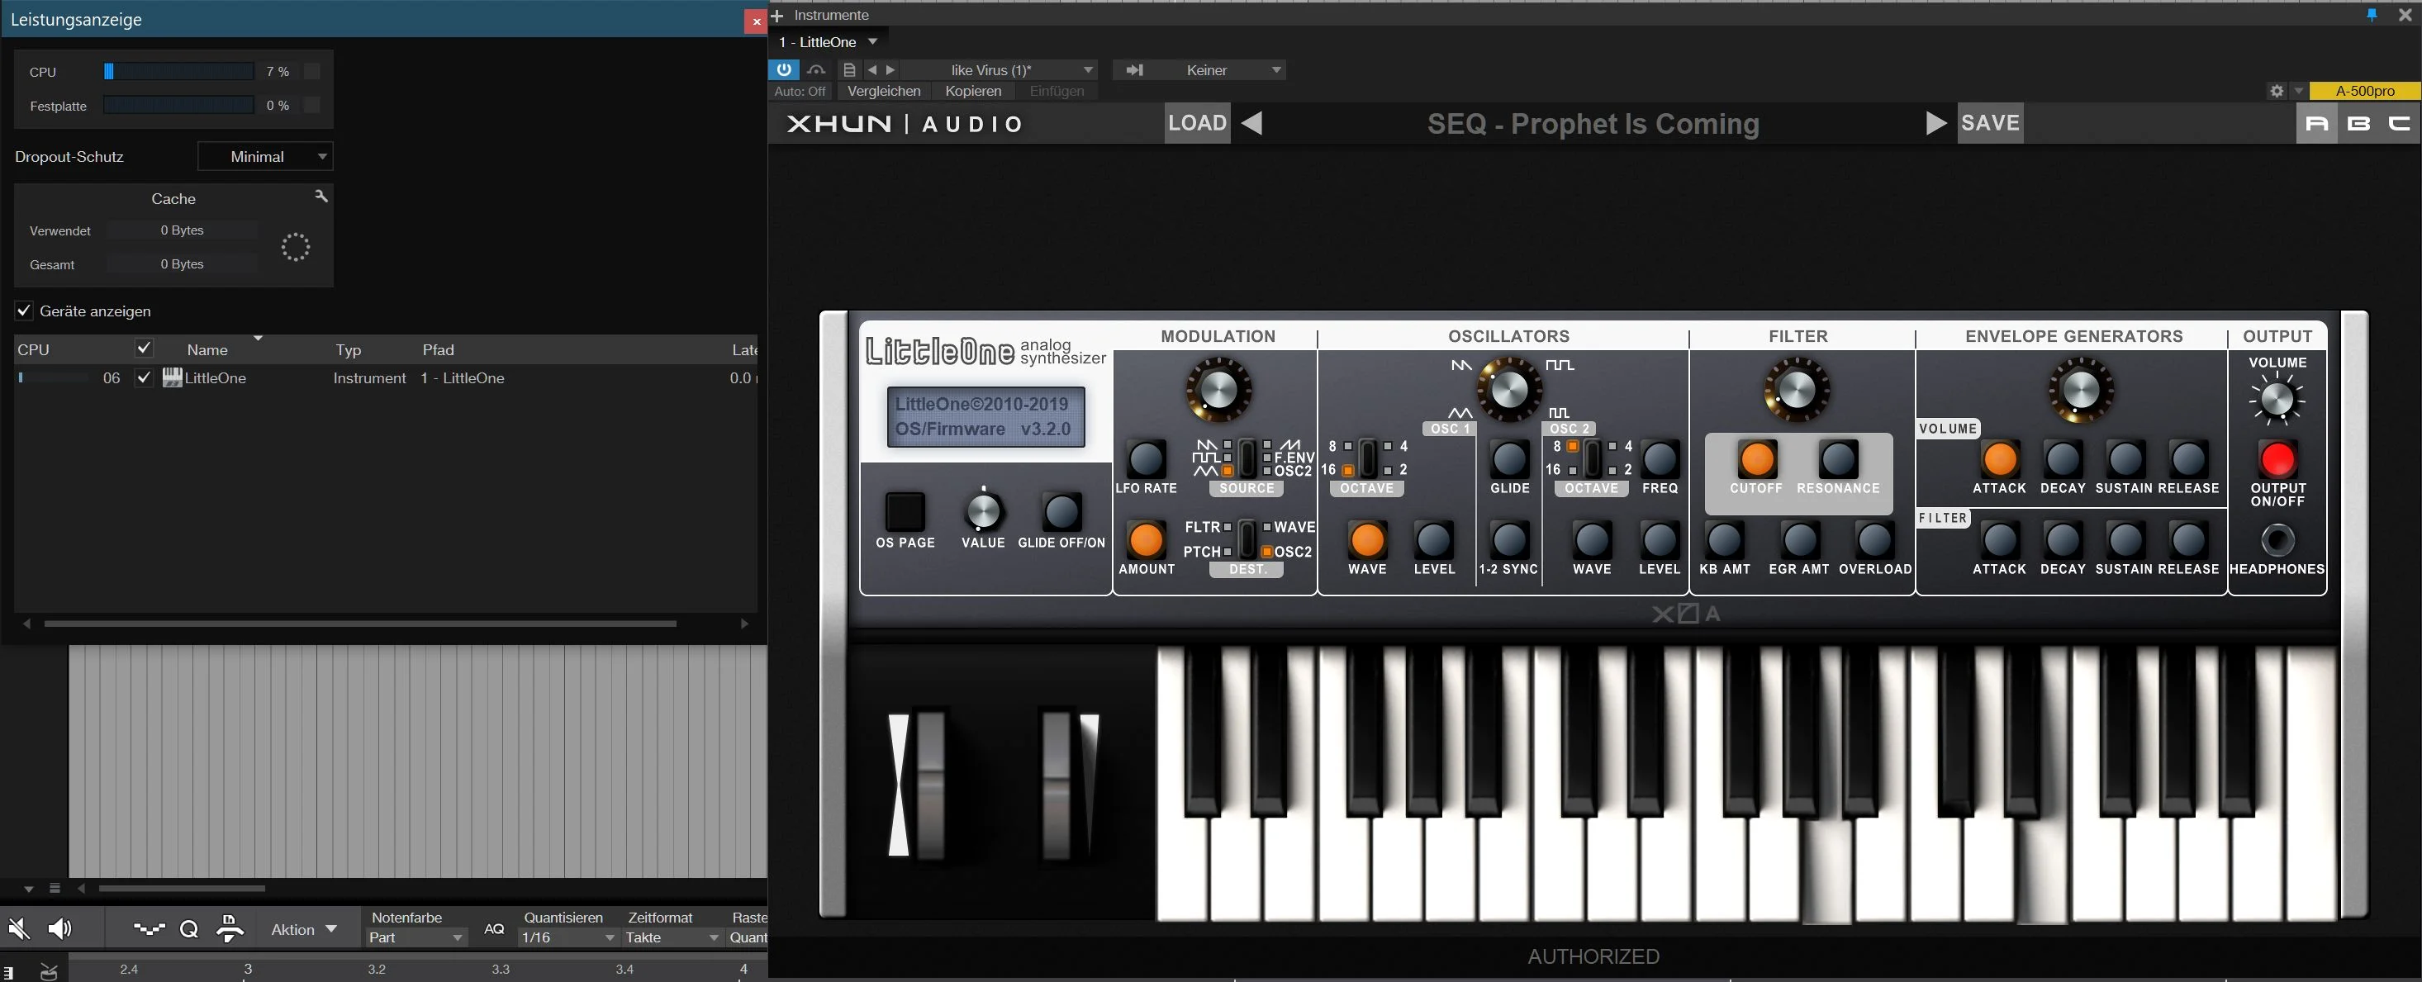The height and width of the screenshot is (982, 2422).
Task: Expand the Quantisieren 1/16 dropdown
Action: point(569,937)
